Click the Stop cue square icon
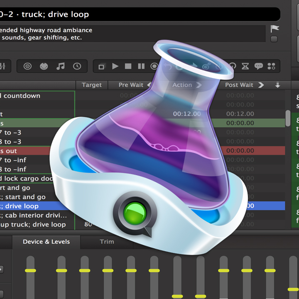The width and height of the screenshot is (299, 299). pyautogui.click(x=128, y=66)
